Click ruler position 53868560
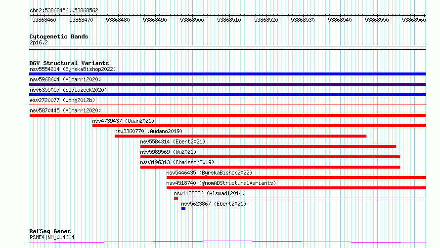This screenshot has width=440, height=248. coord(414,20)
